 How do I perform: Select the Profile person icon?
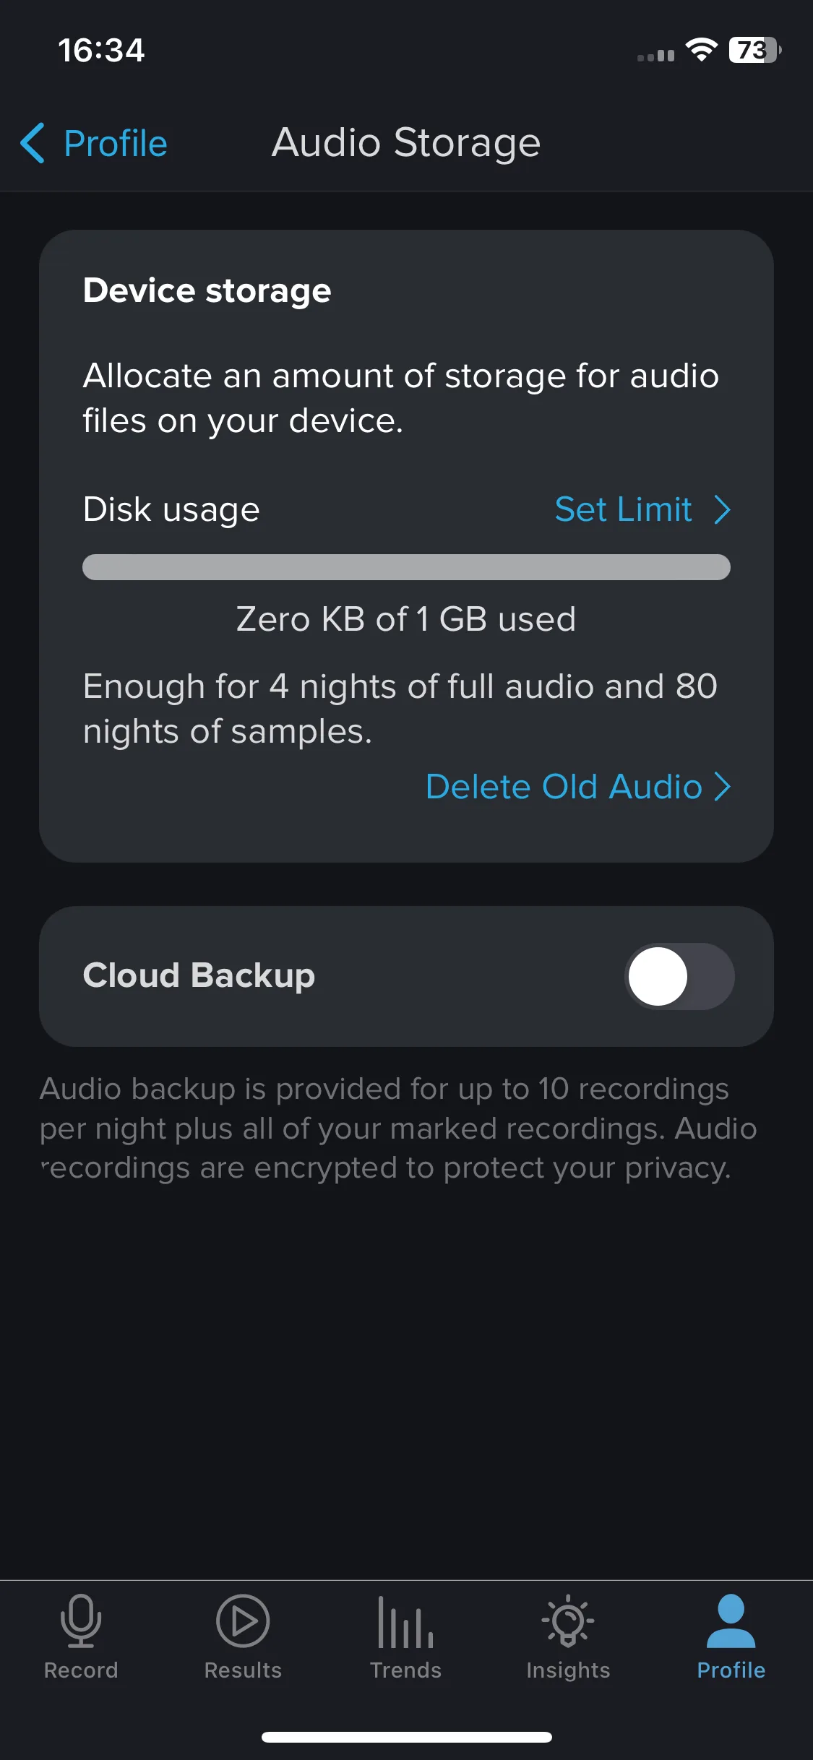pos(731,1621)
